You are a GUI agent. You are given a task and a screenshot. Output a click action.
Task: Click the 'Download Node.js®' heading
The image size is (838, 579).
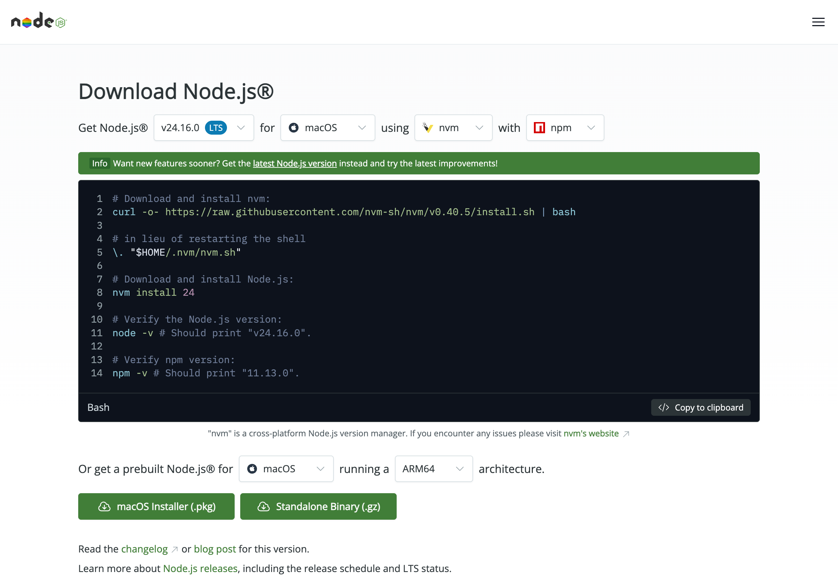tap(176, 91)
